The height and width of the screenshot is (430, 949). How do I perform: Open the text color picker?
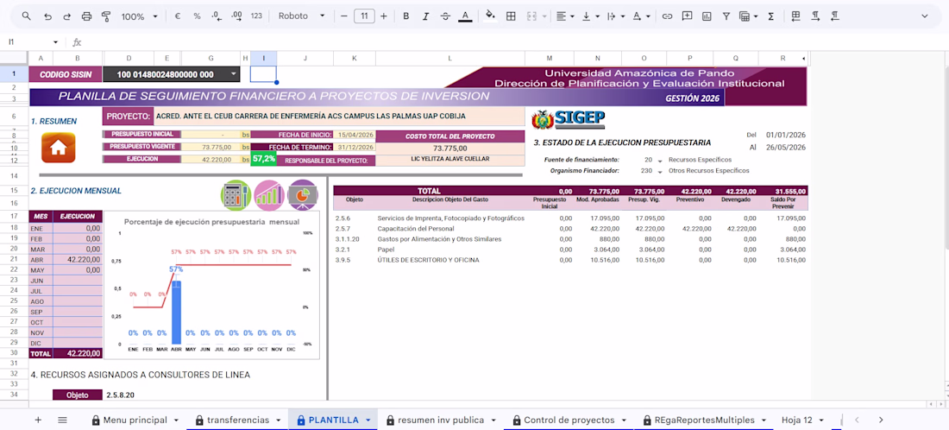pos(465,16)
